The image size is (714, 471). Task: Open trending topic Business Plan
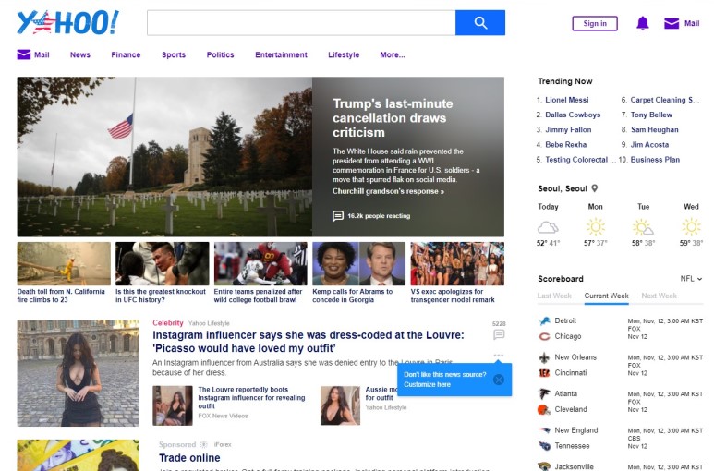click(655, 160)
